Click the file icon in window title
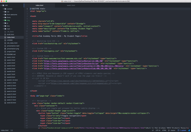The width and height of the screenshot is (191, 132). click(x=62, y=1)
